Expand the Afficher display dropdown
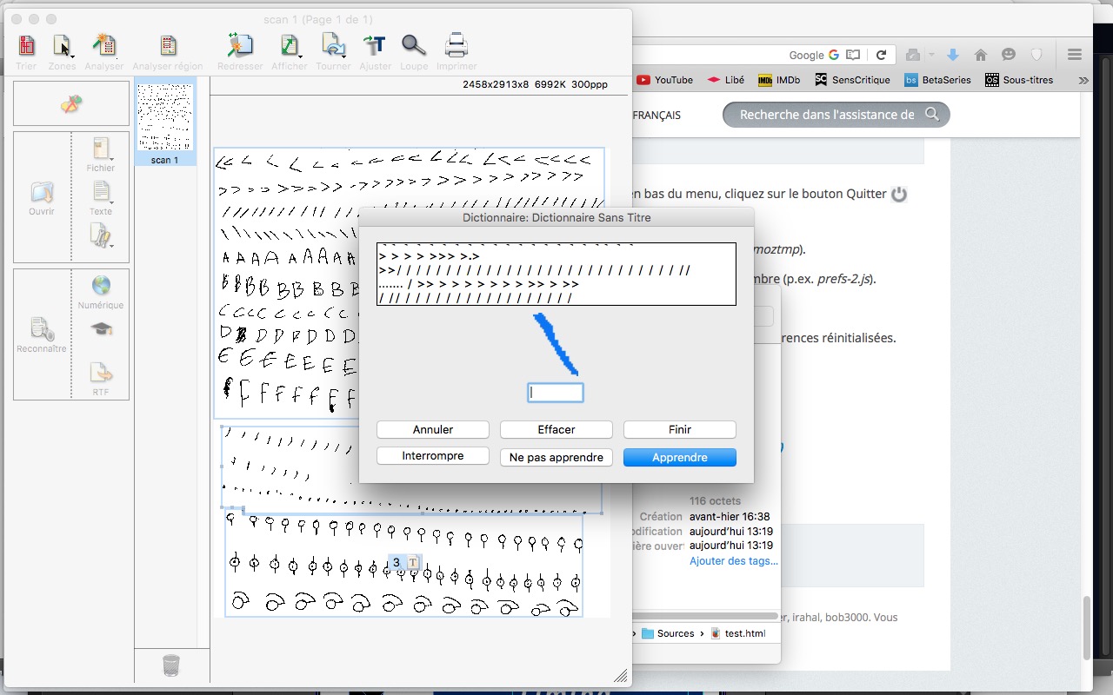The image size is (1113, 695). point(290,46)
